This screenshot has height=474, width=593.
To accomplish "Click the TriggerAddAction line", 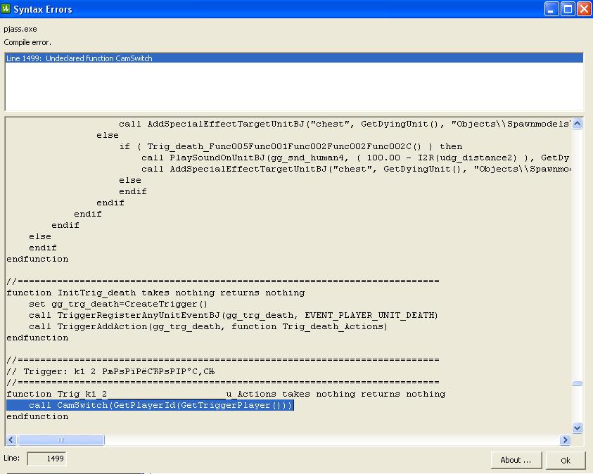I will (208, 326).
